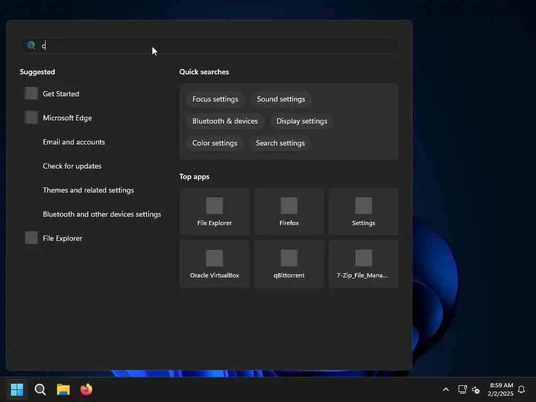Open clock showing 8:59 AM
This screenshot has height=402, width=536.
coord(501,389)
